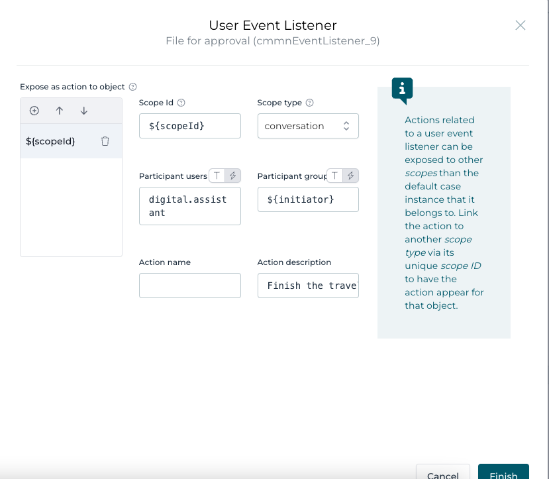Delete the ${scopeId} entry using trash icon
549x479 pixels.
pyautogui.click(x=105, y=141)
